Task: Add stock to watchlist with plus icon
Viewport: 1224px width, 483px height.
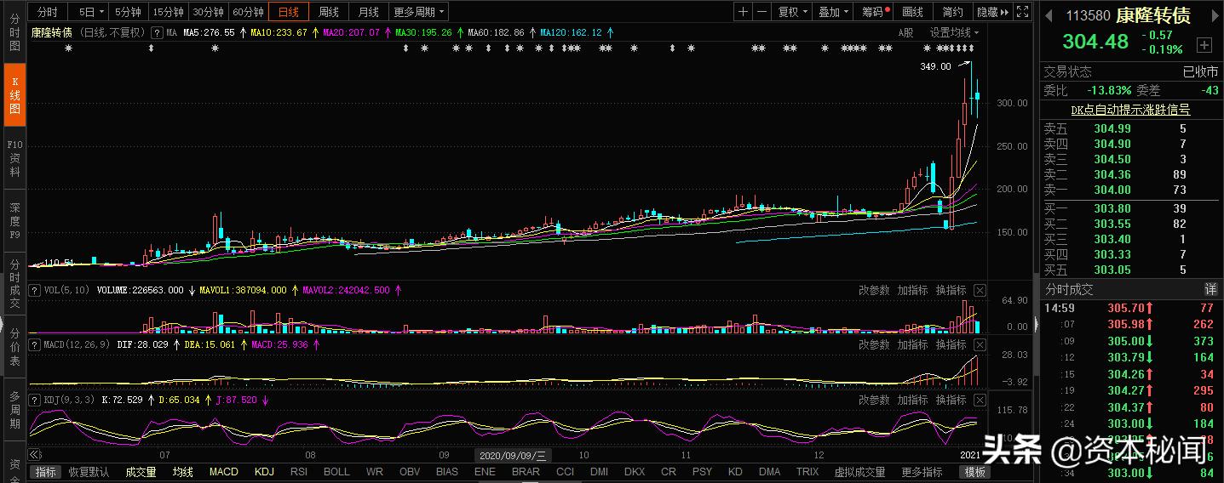Action: click(x=1204, y=44)
